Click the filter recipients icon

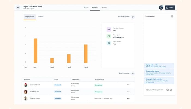pos(133,17)
